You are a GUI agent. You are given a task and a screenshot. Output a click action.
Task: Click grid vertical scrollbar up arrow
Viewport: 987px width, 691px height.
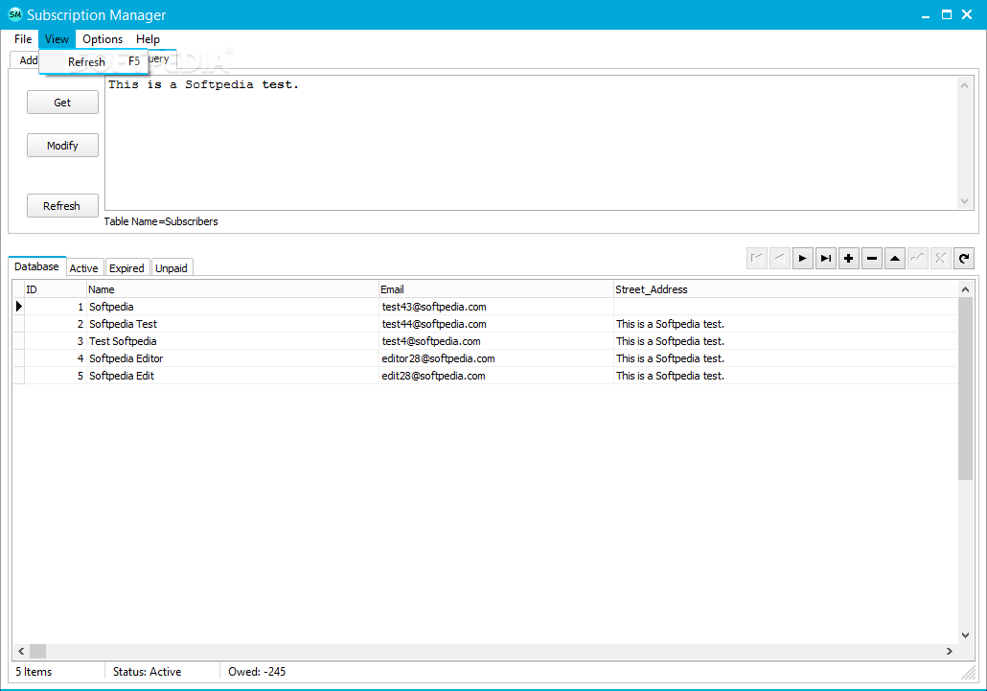965,289
